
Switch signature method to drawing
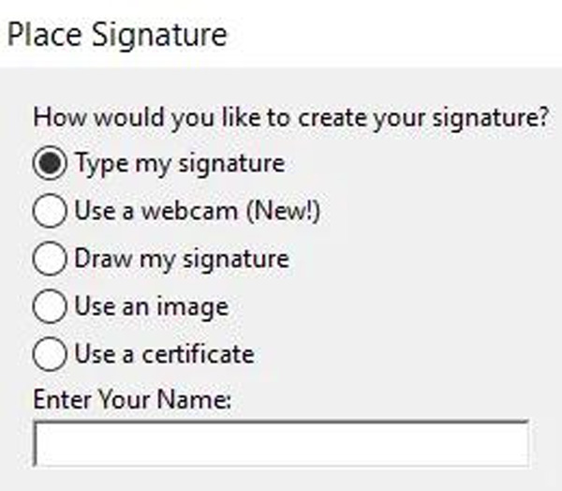point(51,259)
